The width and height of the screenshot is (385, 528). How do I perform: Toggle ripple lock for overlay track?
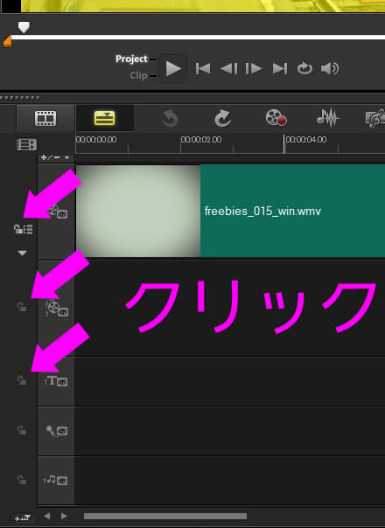[22, 307]
